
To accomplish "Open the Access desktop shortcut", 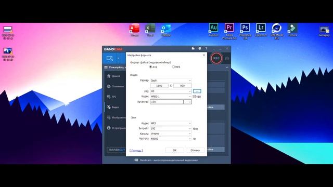I will tap(134, 30).
